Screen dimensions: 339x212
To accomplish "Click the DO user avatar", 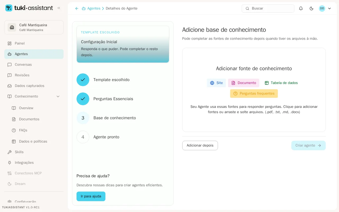I will pos(322,8).
